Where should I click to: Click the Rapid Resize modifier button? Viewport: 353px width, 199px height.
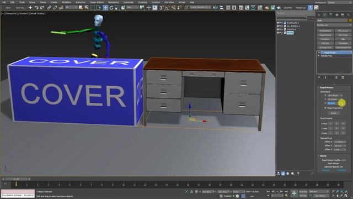coord(325,35)
